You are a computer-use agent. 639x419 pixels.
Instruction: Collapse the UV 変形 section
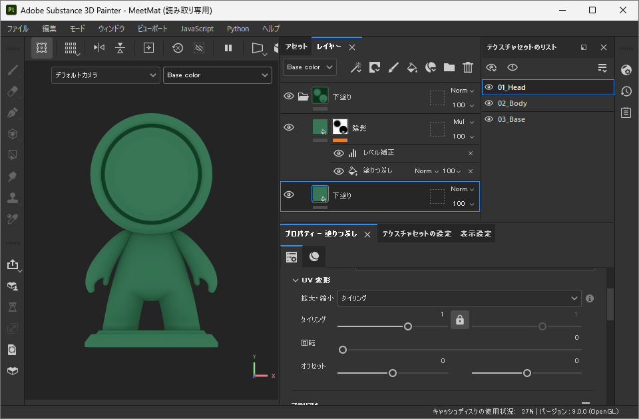point(296,280)
